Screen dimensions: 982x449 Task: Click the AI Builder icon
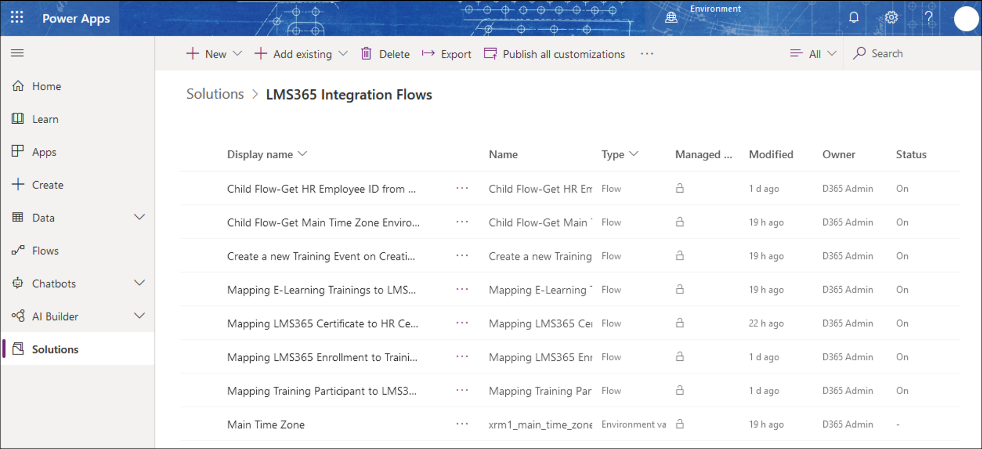[x=18, y=316]
